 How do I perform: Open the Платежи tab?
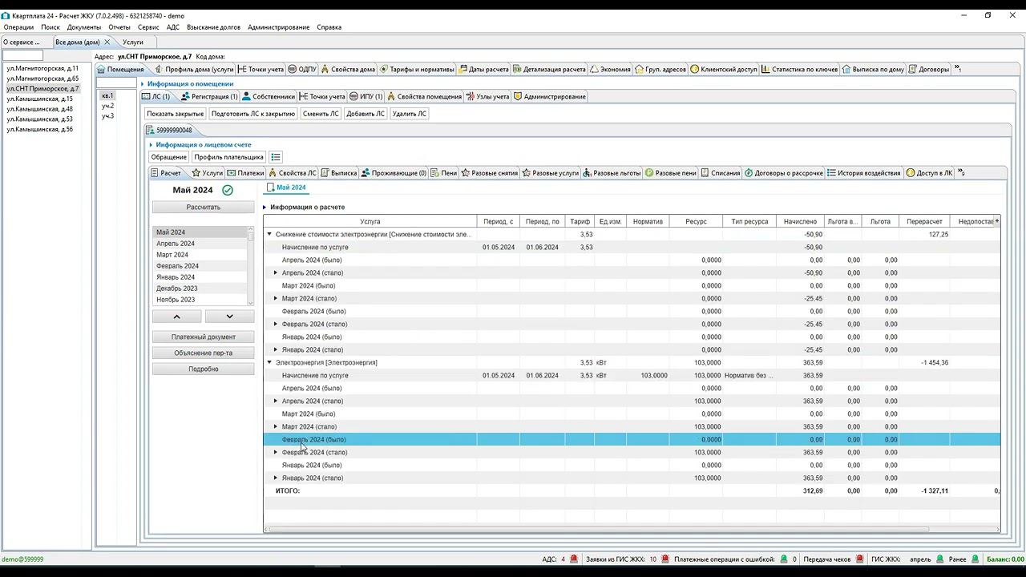[245, 172]
